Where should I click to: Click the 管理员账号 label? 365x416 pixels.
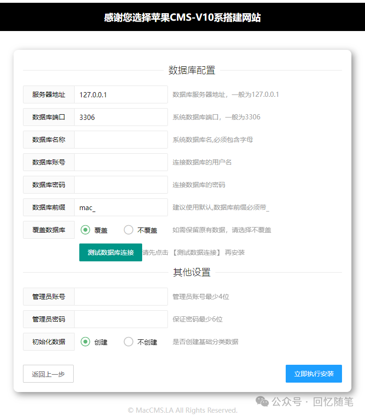coord(49,297)
